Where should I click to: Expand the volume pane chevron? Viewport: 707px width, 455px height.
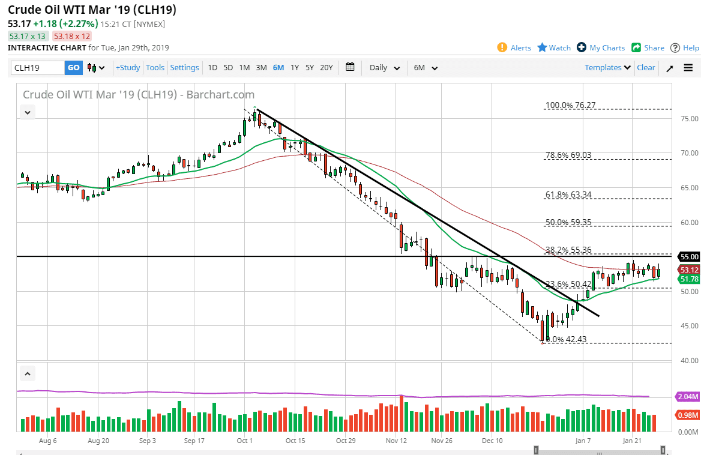coord(27,373)
